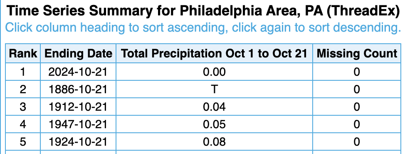This screenshot has width=405, height=154.
Task: Click the 1924-10-21 date cell
Action: tap(78, 142)
